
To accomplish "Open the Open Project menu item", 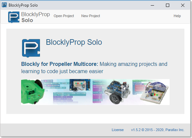I will [x=64, y=16].
